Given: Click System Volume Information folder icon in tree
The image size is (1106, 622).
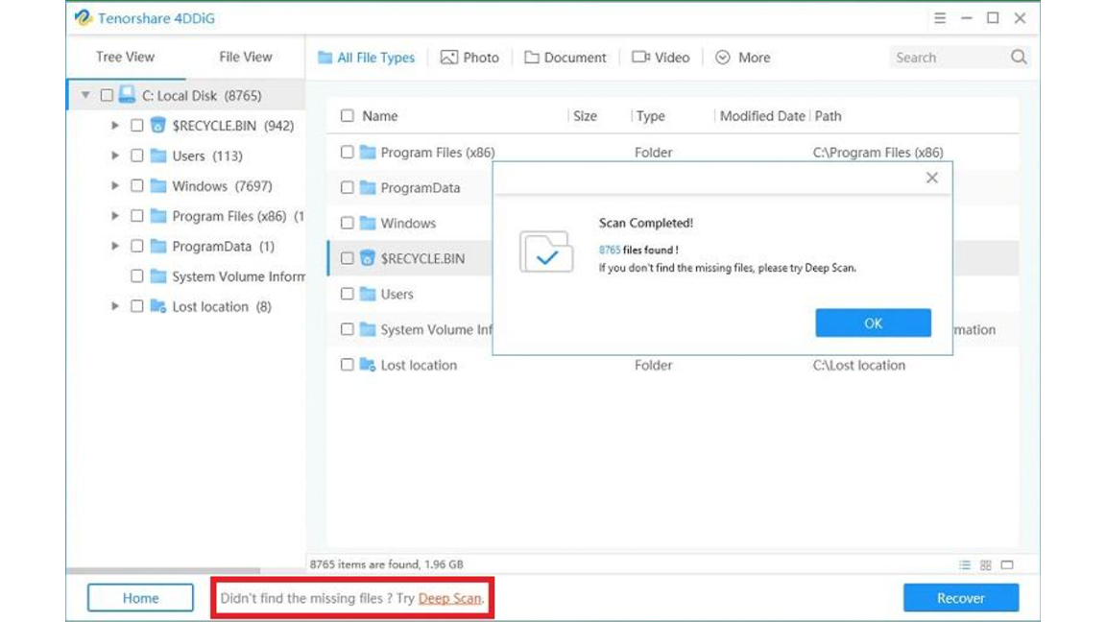Looking at the screenshot, I should pyautogui.click(x=158, y=275).
